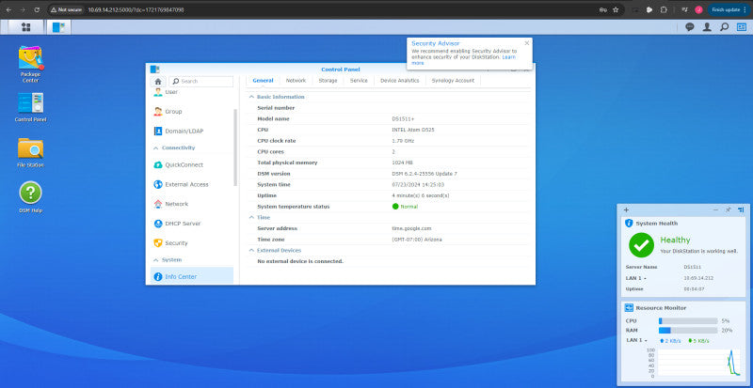Click the Finish update button

point(729,9)
